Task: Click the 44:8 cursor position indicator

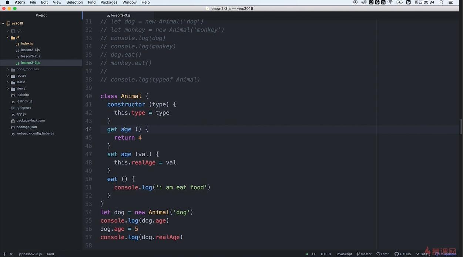Action: point(50,254)
